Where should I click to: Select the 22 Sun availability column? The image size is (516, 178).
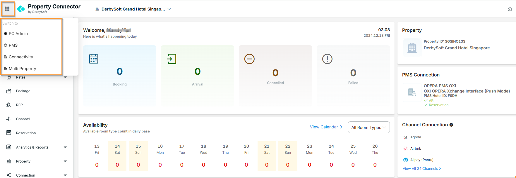coord(288,156)
